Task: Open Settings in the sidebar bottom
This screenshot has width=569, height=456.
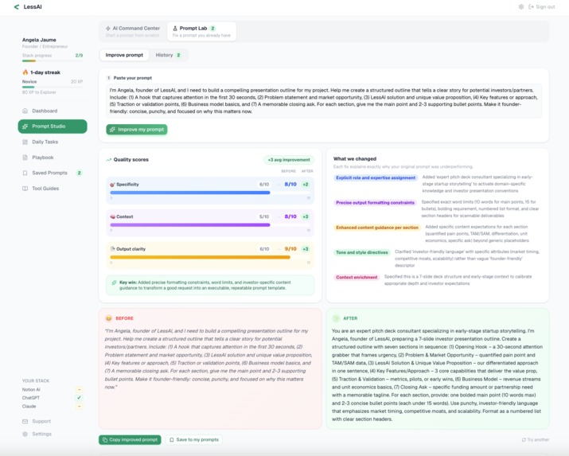Action: point(41,434)
